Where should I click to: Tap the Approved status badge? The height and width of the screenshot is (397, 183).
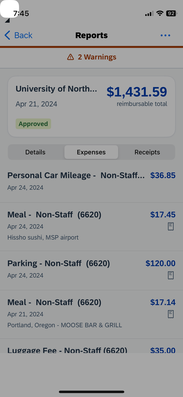[x=33, y=124]
